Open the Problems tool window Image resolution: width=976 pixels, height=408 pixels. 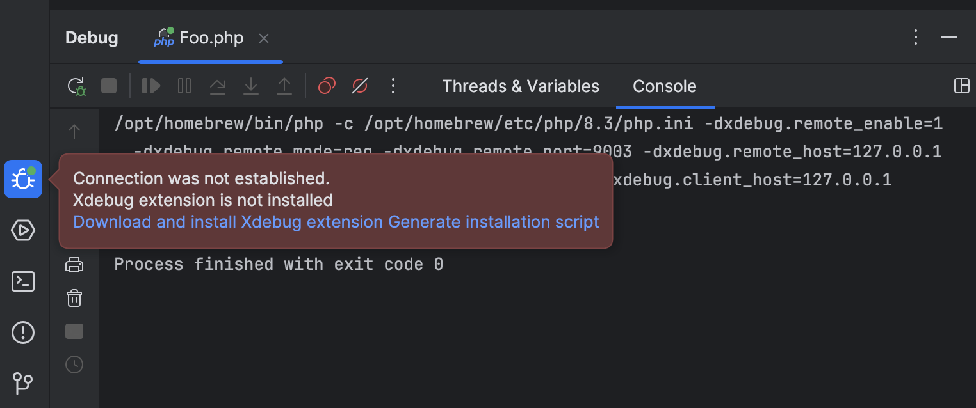pyautogui.click(x=23, y=332)
